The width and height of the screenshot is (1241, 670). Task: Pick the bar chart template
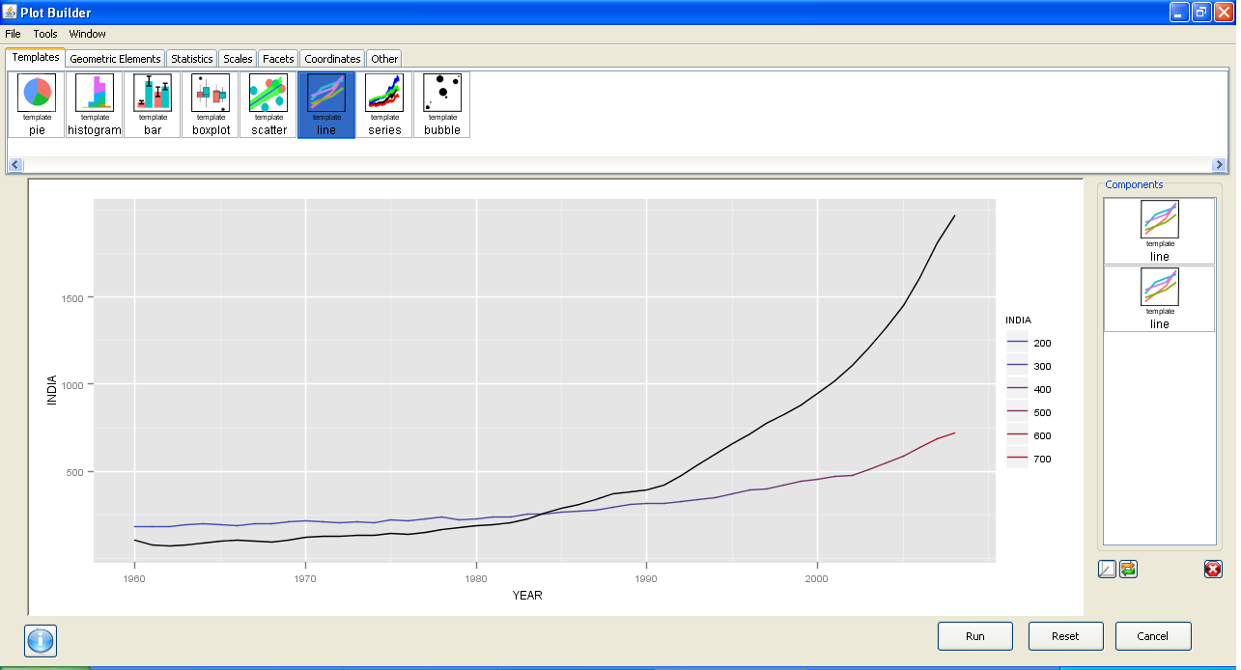click(x=153, y=104)
